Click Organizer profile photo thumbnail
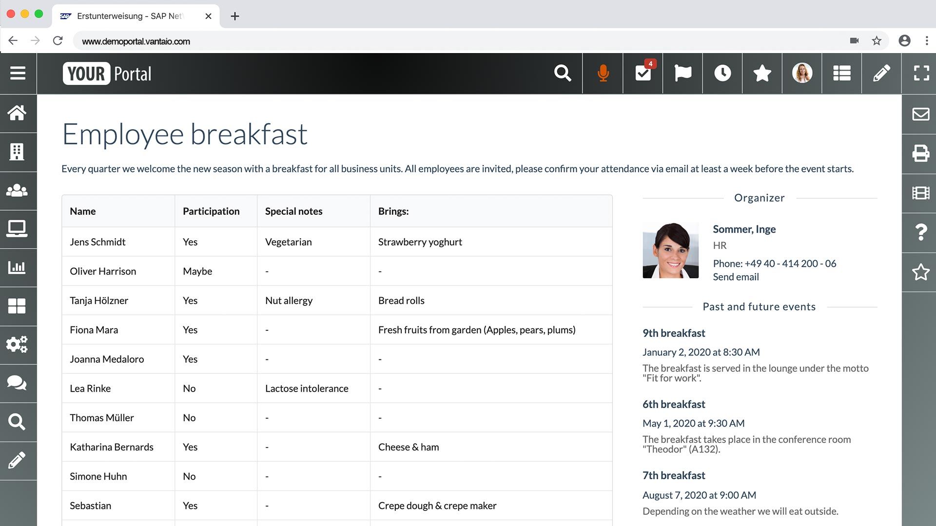 click(x=671, y=250)
